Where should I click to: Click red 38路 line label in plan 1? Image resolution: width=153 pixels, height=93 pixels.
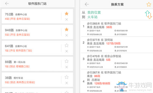click(x=109, y=27)
